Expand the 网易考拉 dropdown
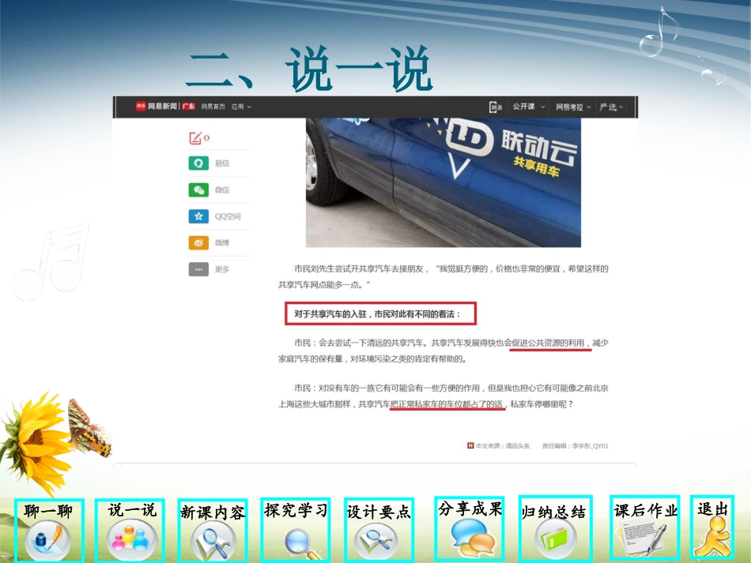The image size is (751, 563). tap(573, 107)
